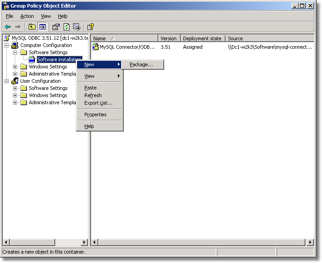
Task: Click the Refresh toolbar icon
Action: [66, 27]
